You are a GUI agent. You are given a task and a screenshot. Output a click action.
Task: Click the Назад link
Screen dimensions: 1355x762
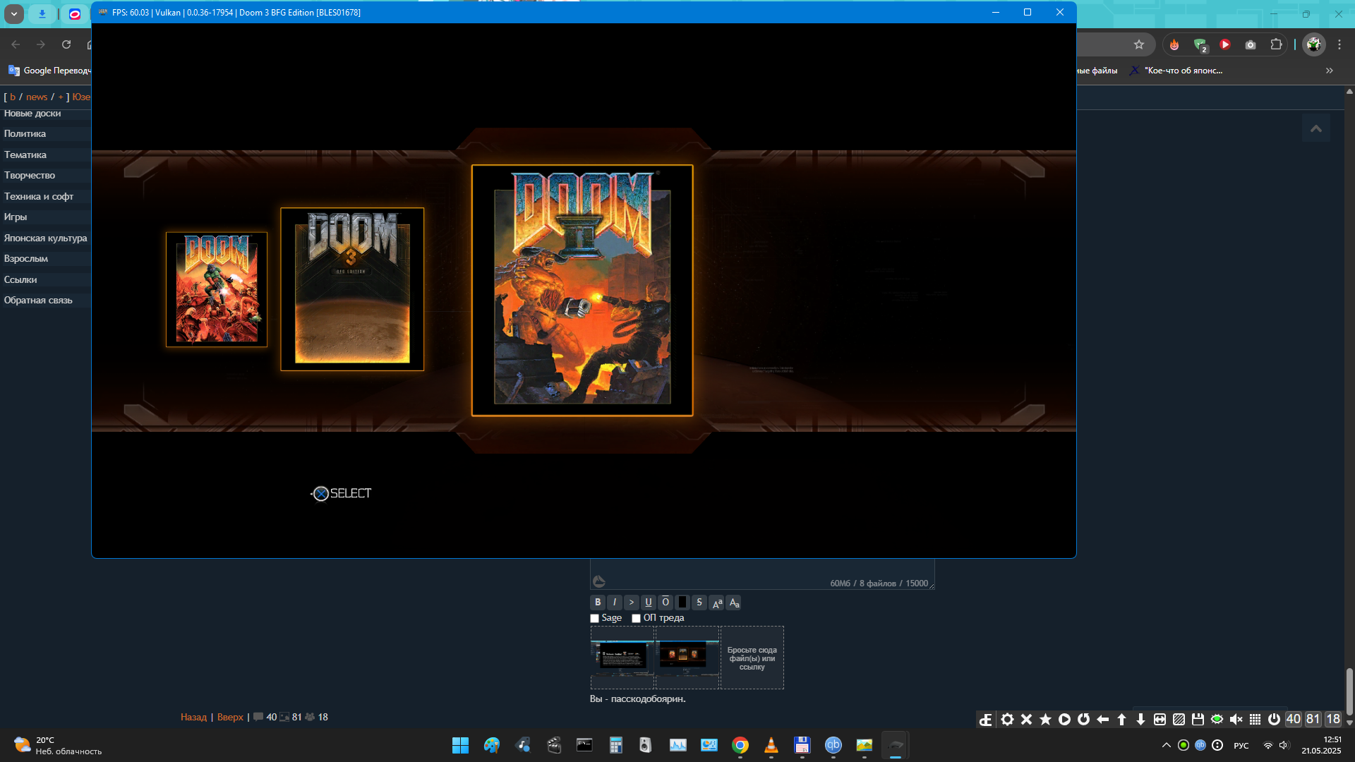click(193, 718)
